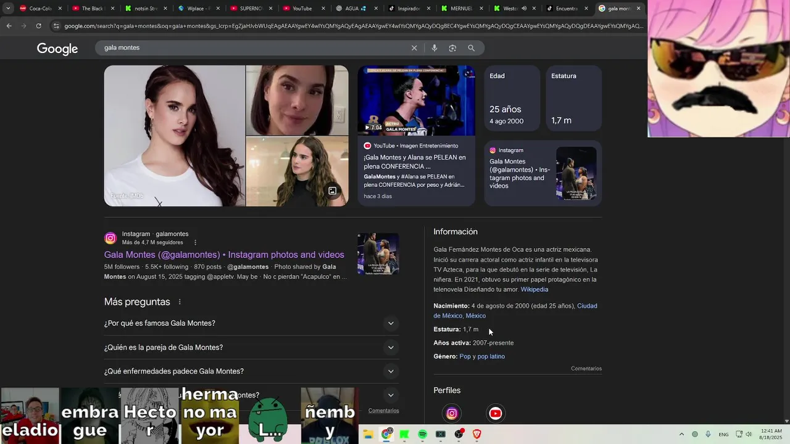Open Chrome from the taskbar
790x444 pixels.
pyautogui.click(x=386, y=434)
